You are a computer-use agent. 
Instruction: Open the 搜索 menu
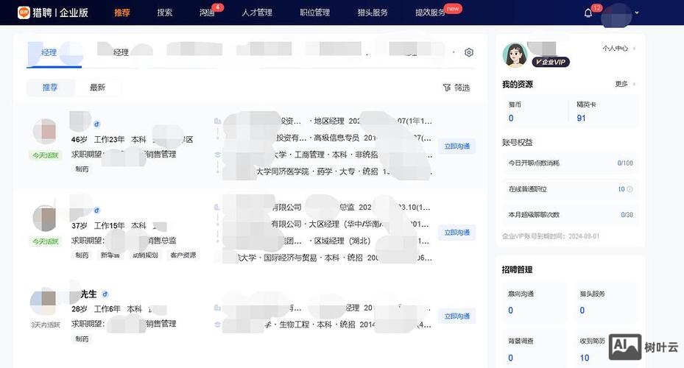[164, 13]
